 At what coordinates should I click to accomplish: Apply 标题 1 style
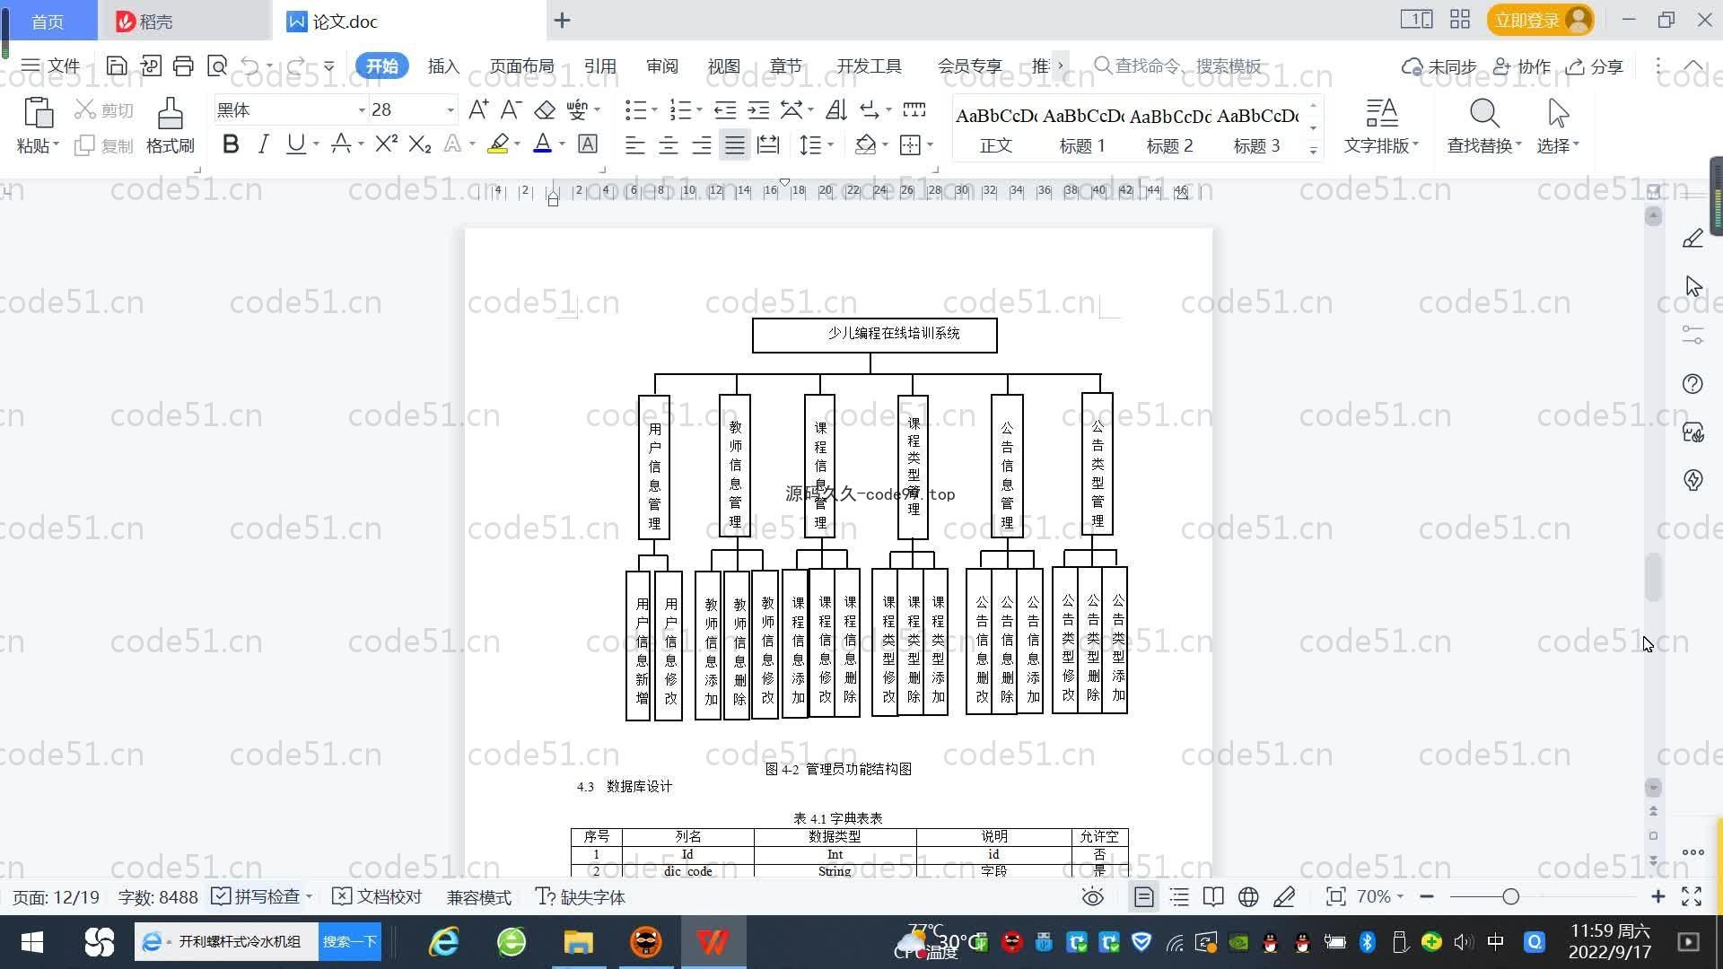click(1082, 128)
